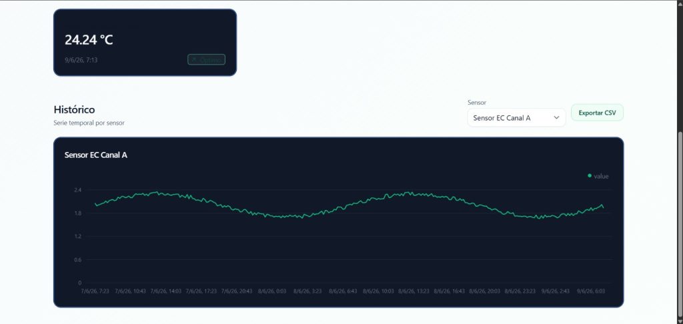Image resolution: width=683 pixels, height=324 pixels.
Task: Click the 9/6/26, 7:13 timestamp
Action: 81,60
